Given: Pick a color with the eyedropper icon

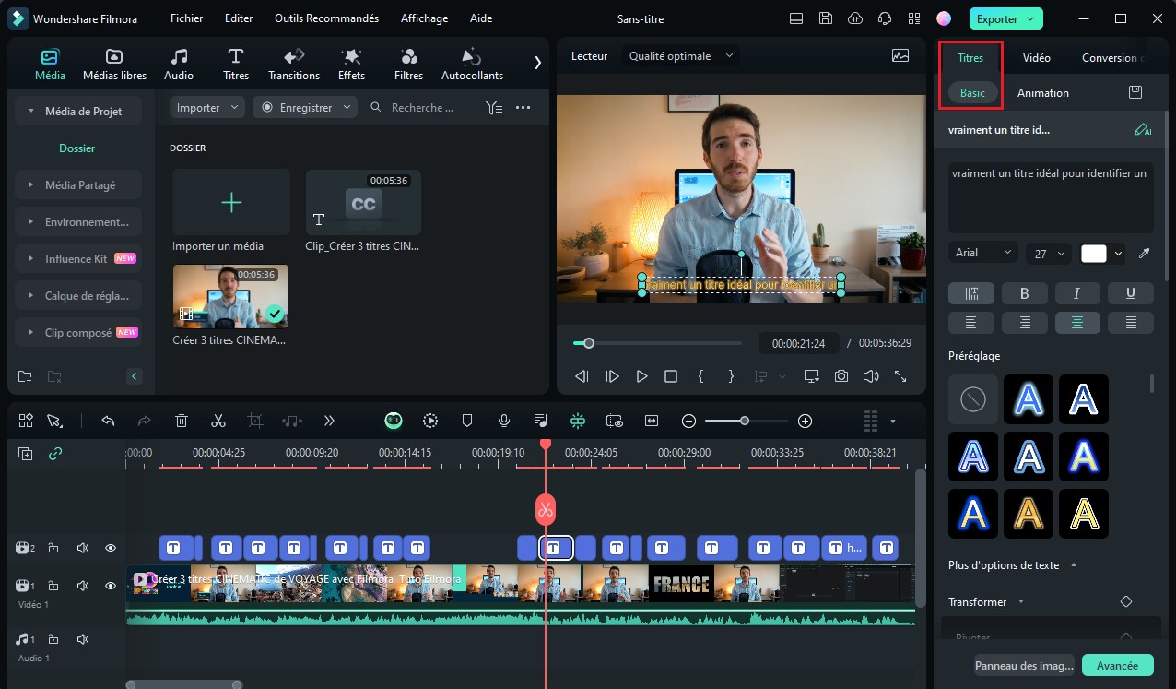Looking at the screenshot, I should tap(1145, 253).
